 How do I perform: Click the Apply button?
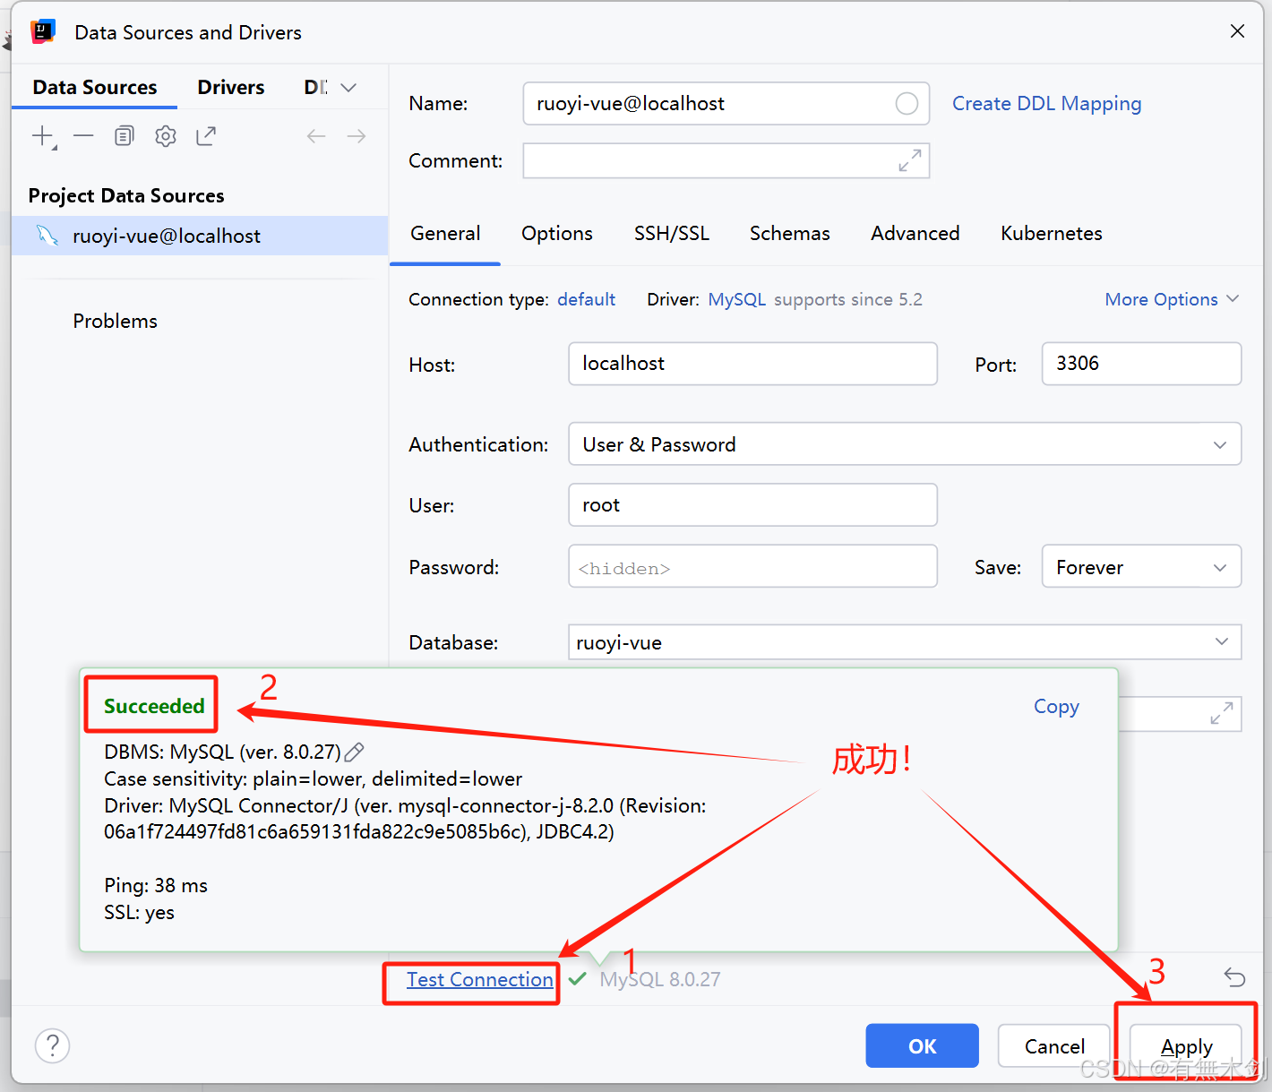(x=1186, y=1046)
